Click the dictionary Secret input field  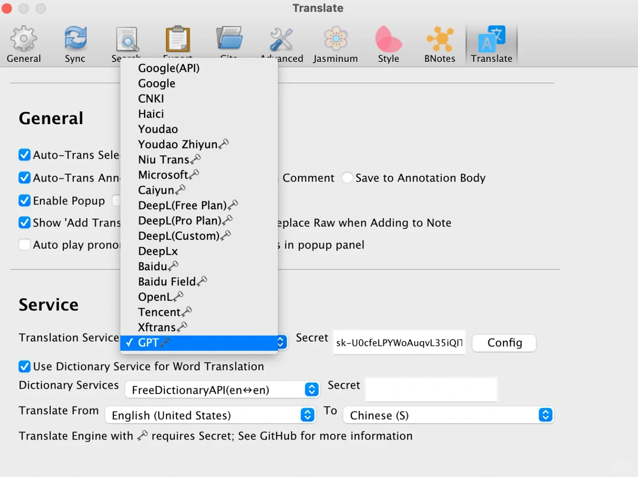432,390
